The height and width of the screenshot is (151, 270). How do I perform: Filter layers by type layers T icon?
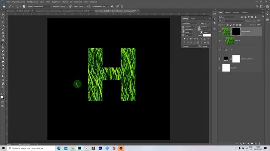[248, 17]
